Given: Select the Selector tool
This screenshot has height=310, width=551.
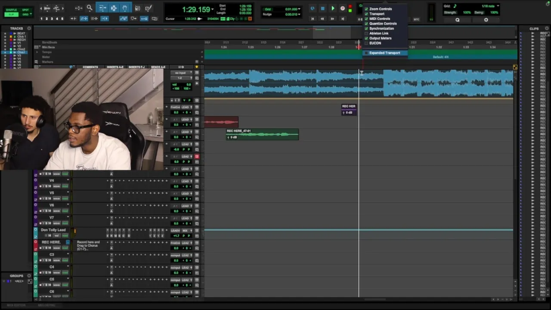Looking at the screenshot, I should tap(114, 8).
